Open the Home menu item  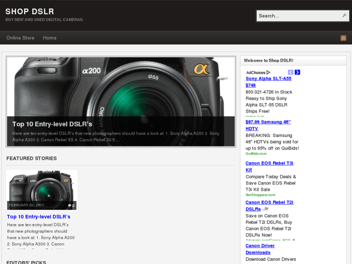click(x=49, y=38)
